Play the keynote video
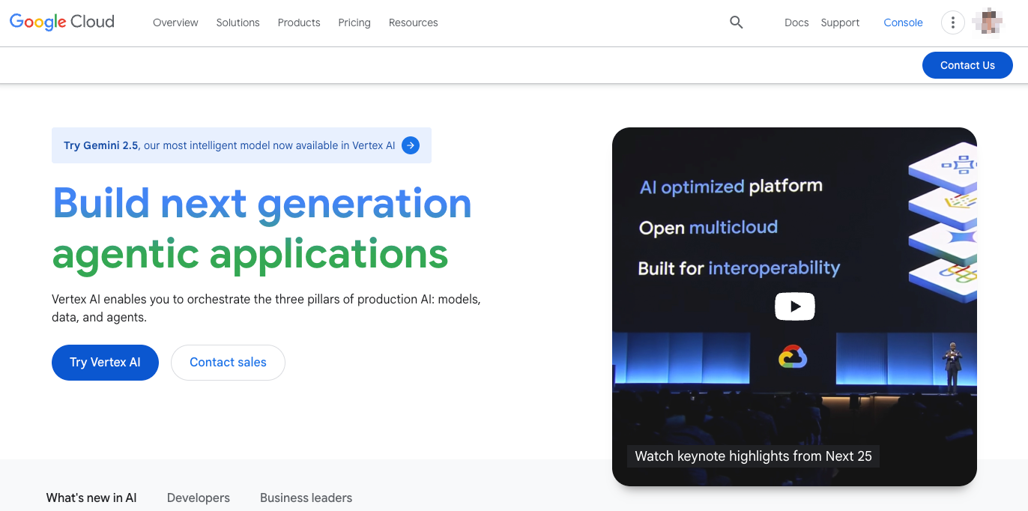The image size is (1028, 511). 794,306
